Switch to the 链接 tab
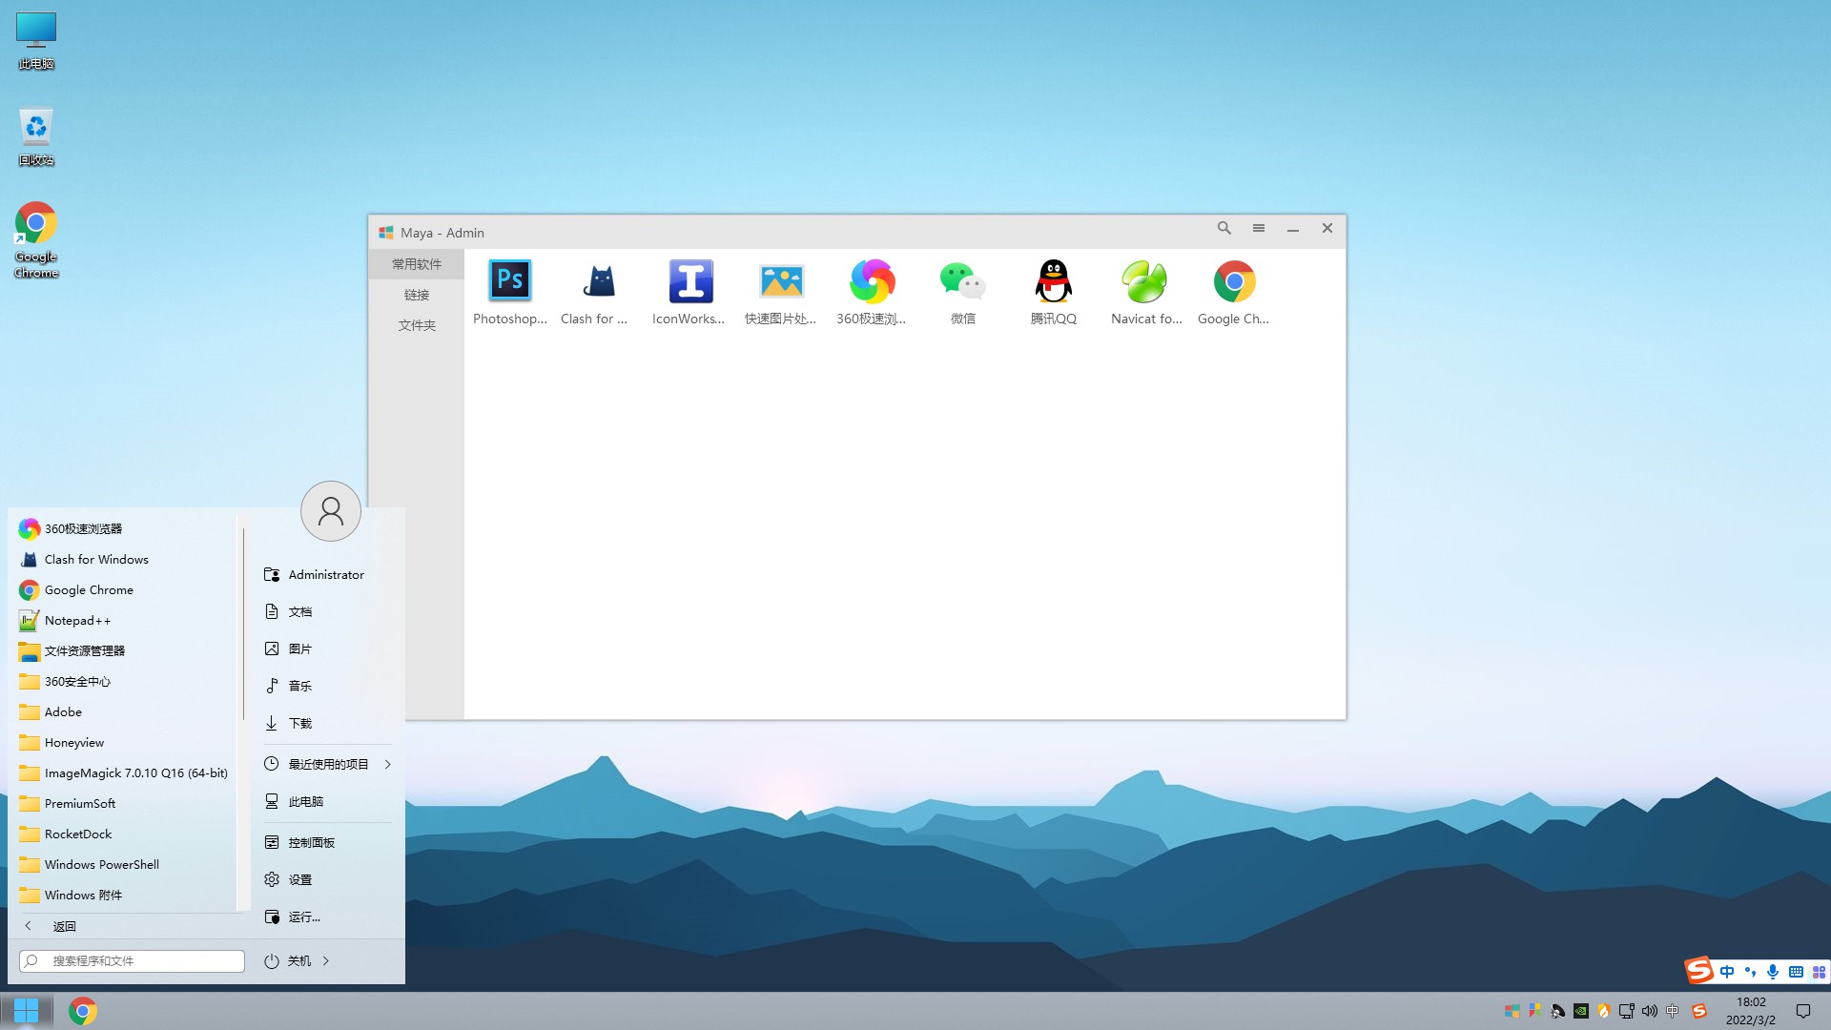1831x1030 pixels. click(417, 295)
